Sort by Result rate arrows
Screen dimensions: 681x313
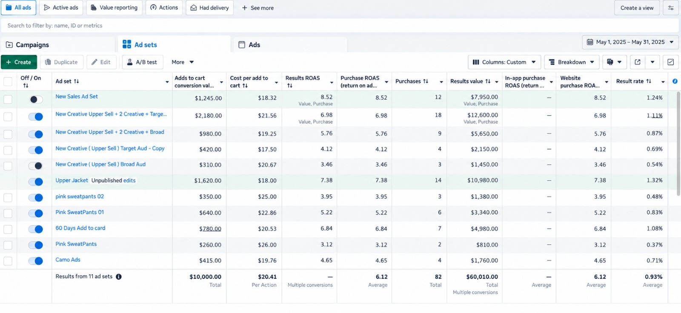point(649,81)
